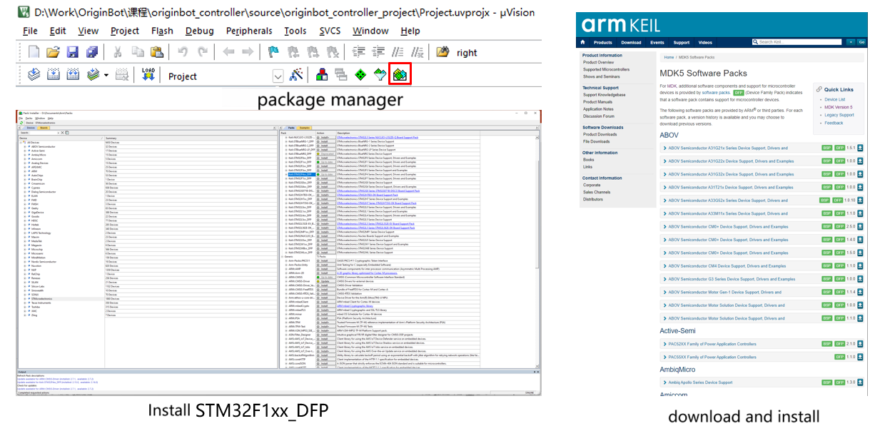Image resolution: width=880 pixels, height=426 pixels.
Task: Click the Product Downloads sidebar link
Action: click(600, 134)
